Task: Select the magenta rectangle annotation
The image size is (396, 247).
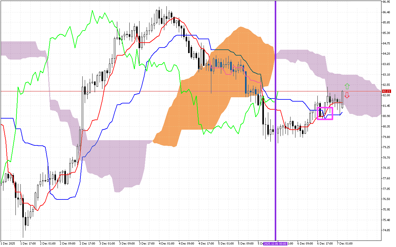Action: pos(325,108)
